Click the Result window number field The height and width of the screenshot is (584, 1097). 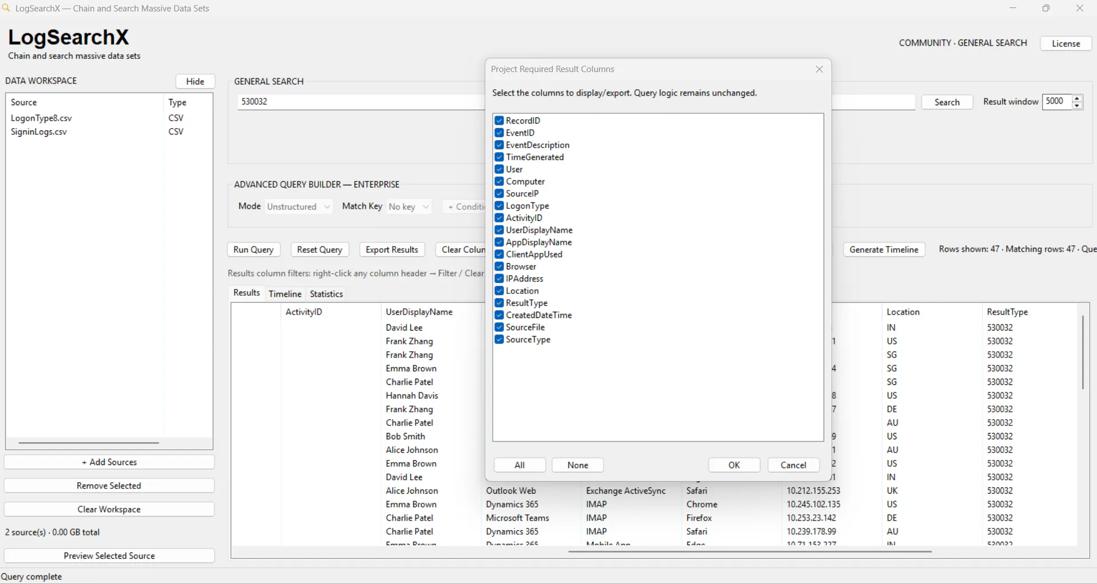(1057, 102)
